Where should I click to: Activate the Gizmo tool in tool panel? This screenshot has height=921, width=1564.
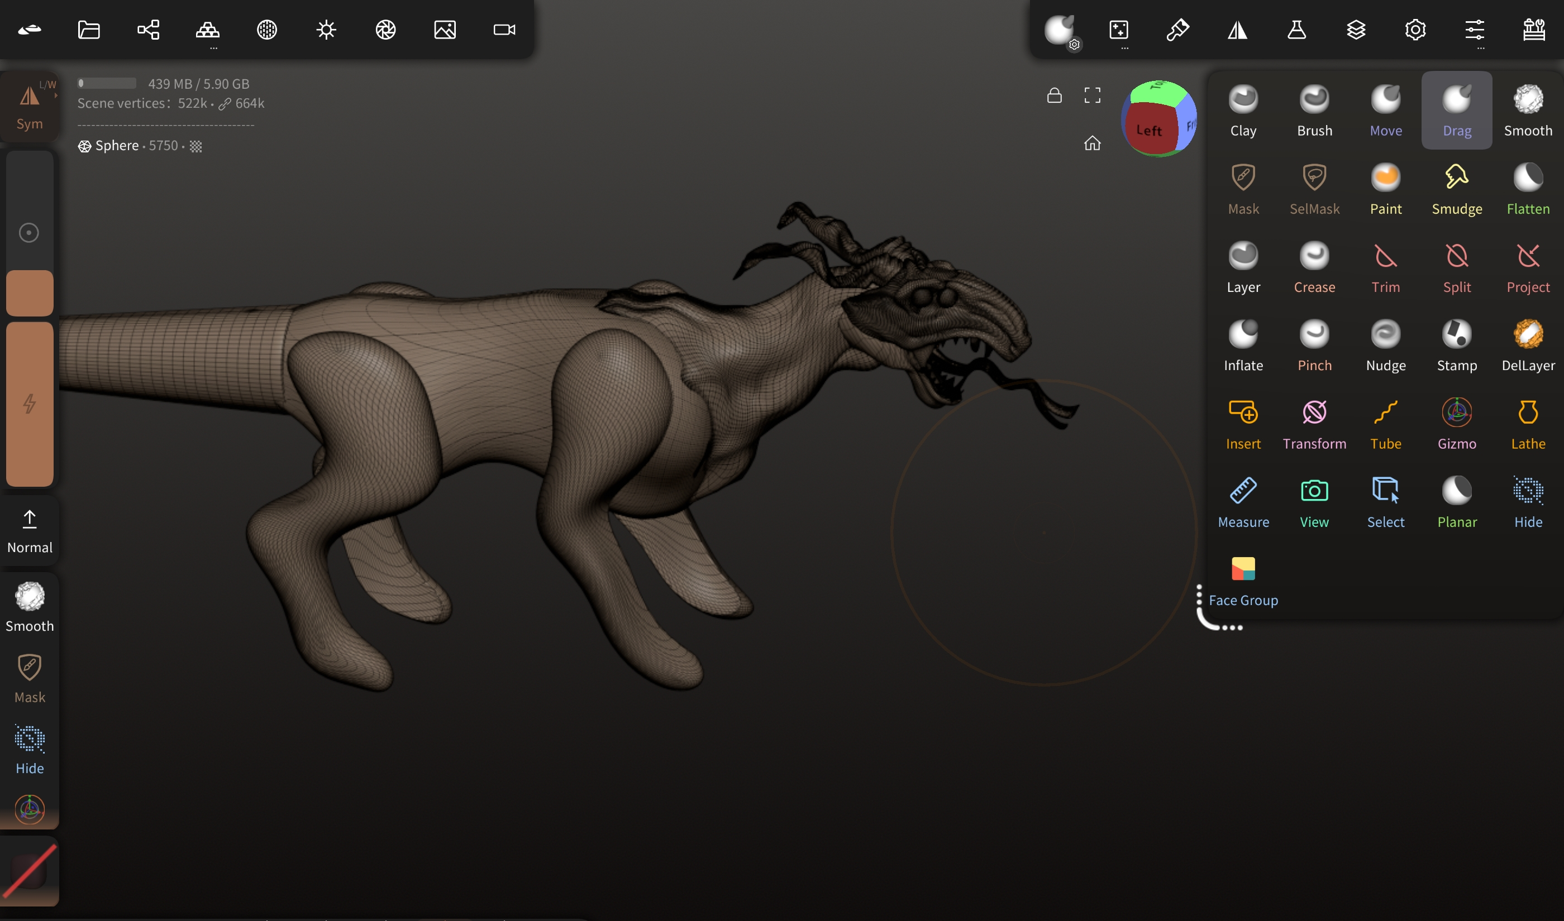[x=1456, y=423]
